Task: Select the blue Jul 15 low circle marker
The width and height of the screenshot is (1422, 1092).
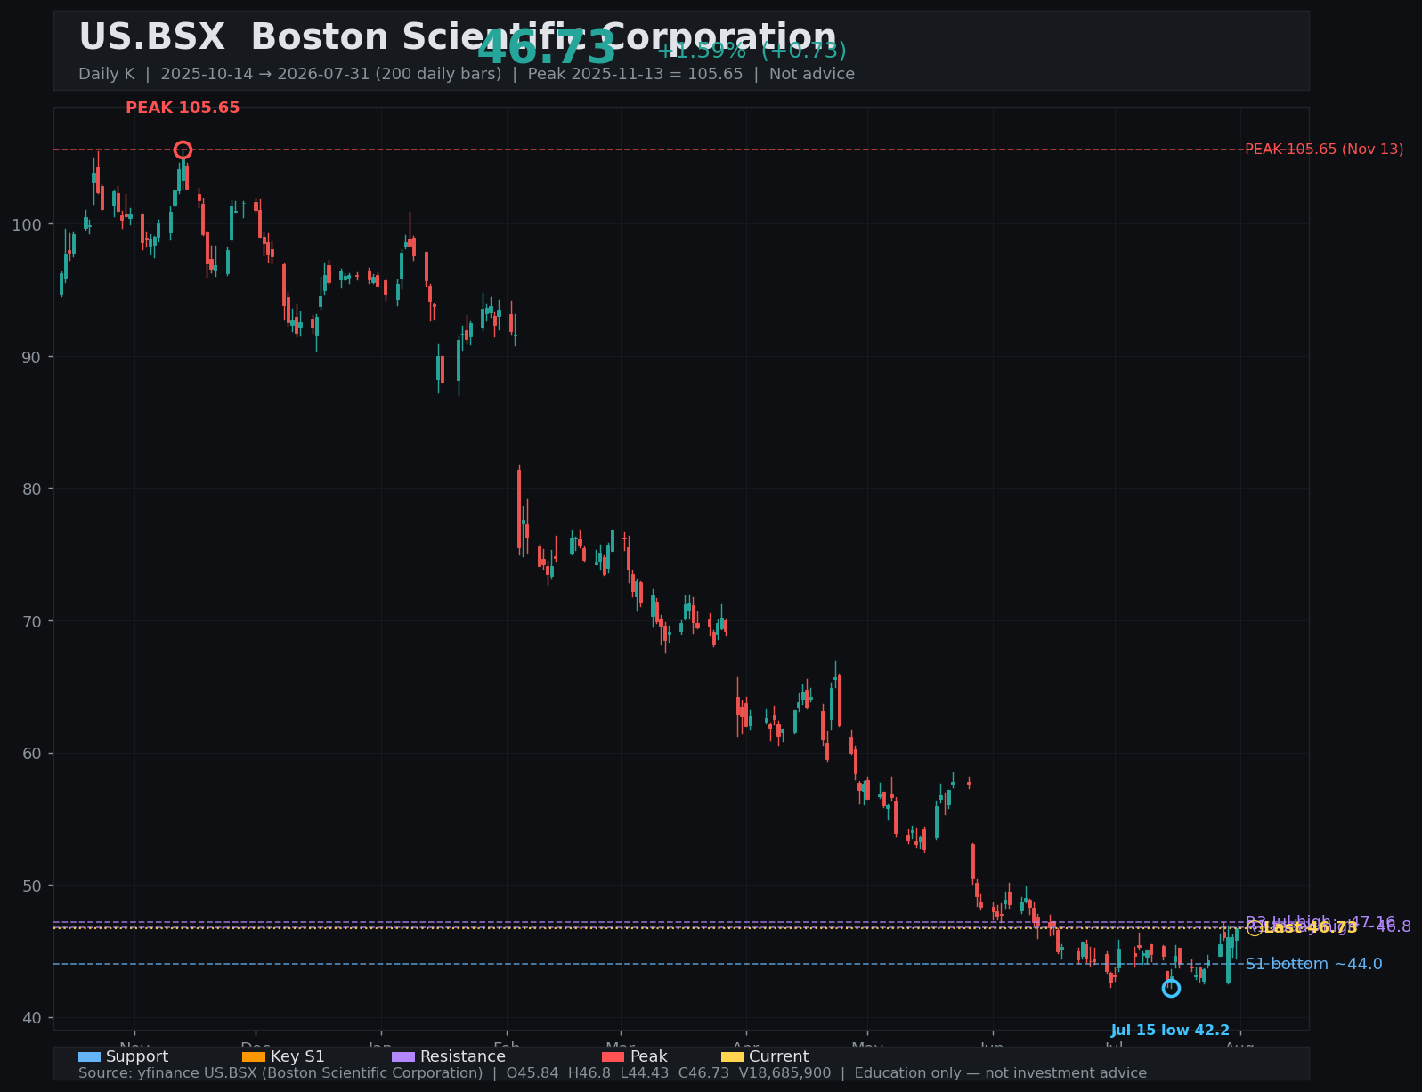Action: coord(1171,988)
